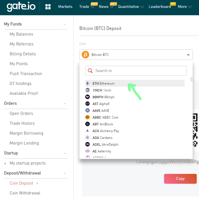
Task: Click the coin list scrollbar
Action: [191, 79]
